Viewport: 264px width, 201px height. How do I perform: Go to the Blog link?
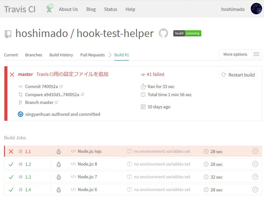tap(91, 9)
